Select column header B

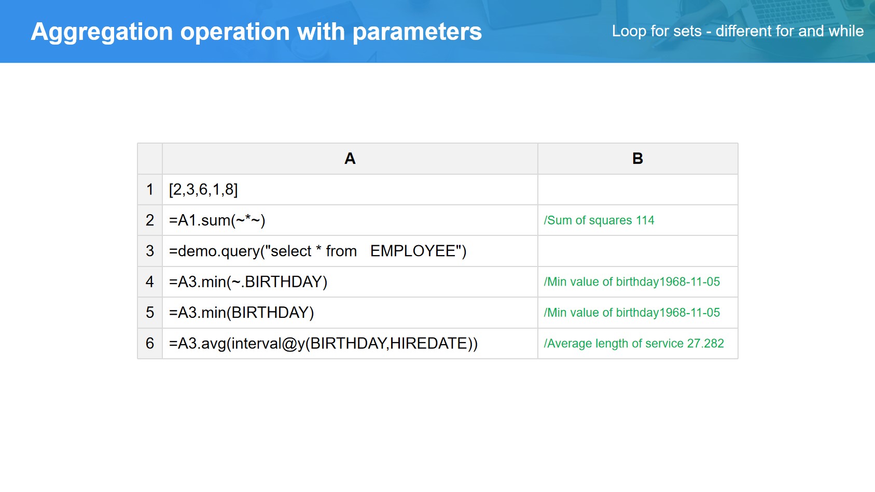637,159
